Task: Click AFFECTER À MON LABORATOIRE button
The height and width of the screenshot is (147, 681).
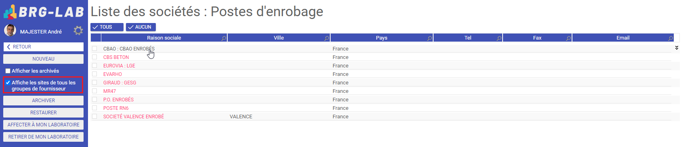Action: point(44,125)
